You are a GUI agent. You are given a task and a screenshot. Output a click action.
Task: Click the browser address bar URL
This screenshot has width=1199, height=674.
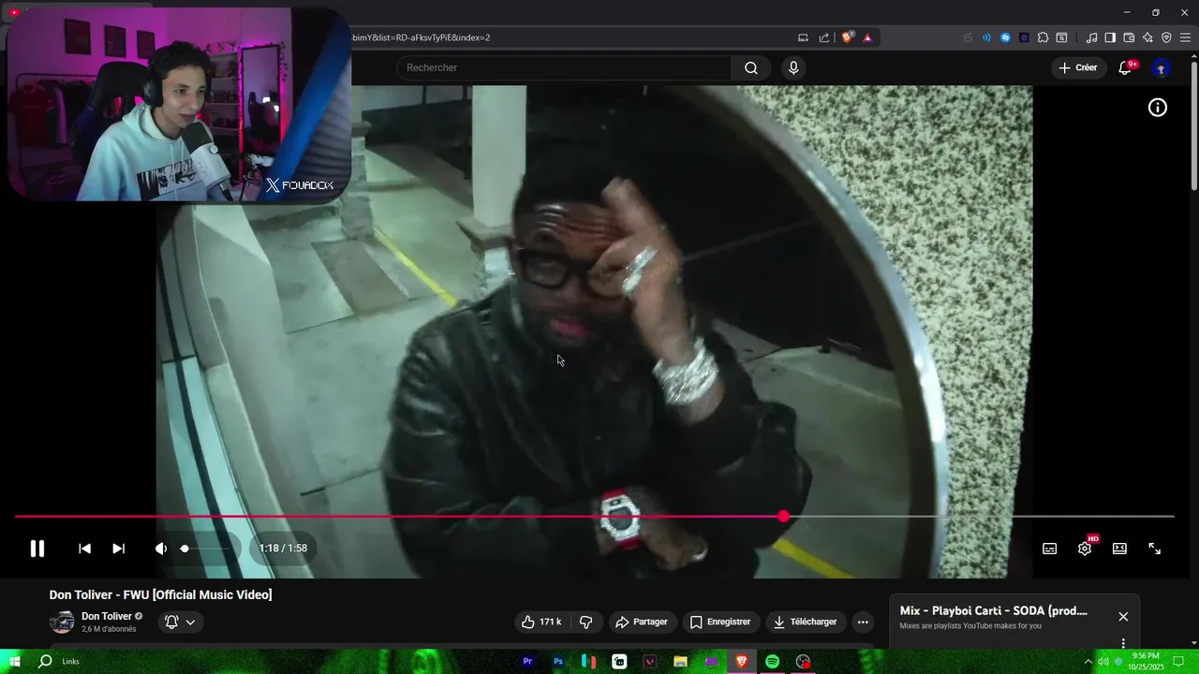(422, 37)
